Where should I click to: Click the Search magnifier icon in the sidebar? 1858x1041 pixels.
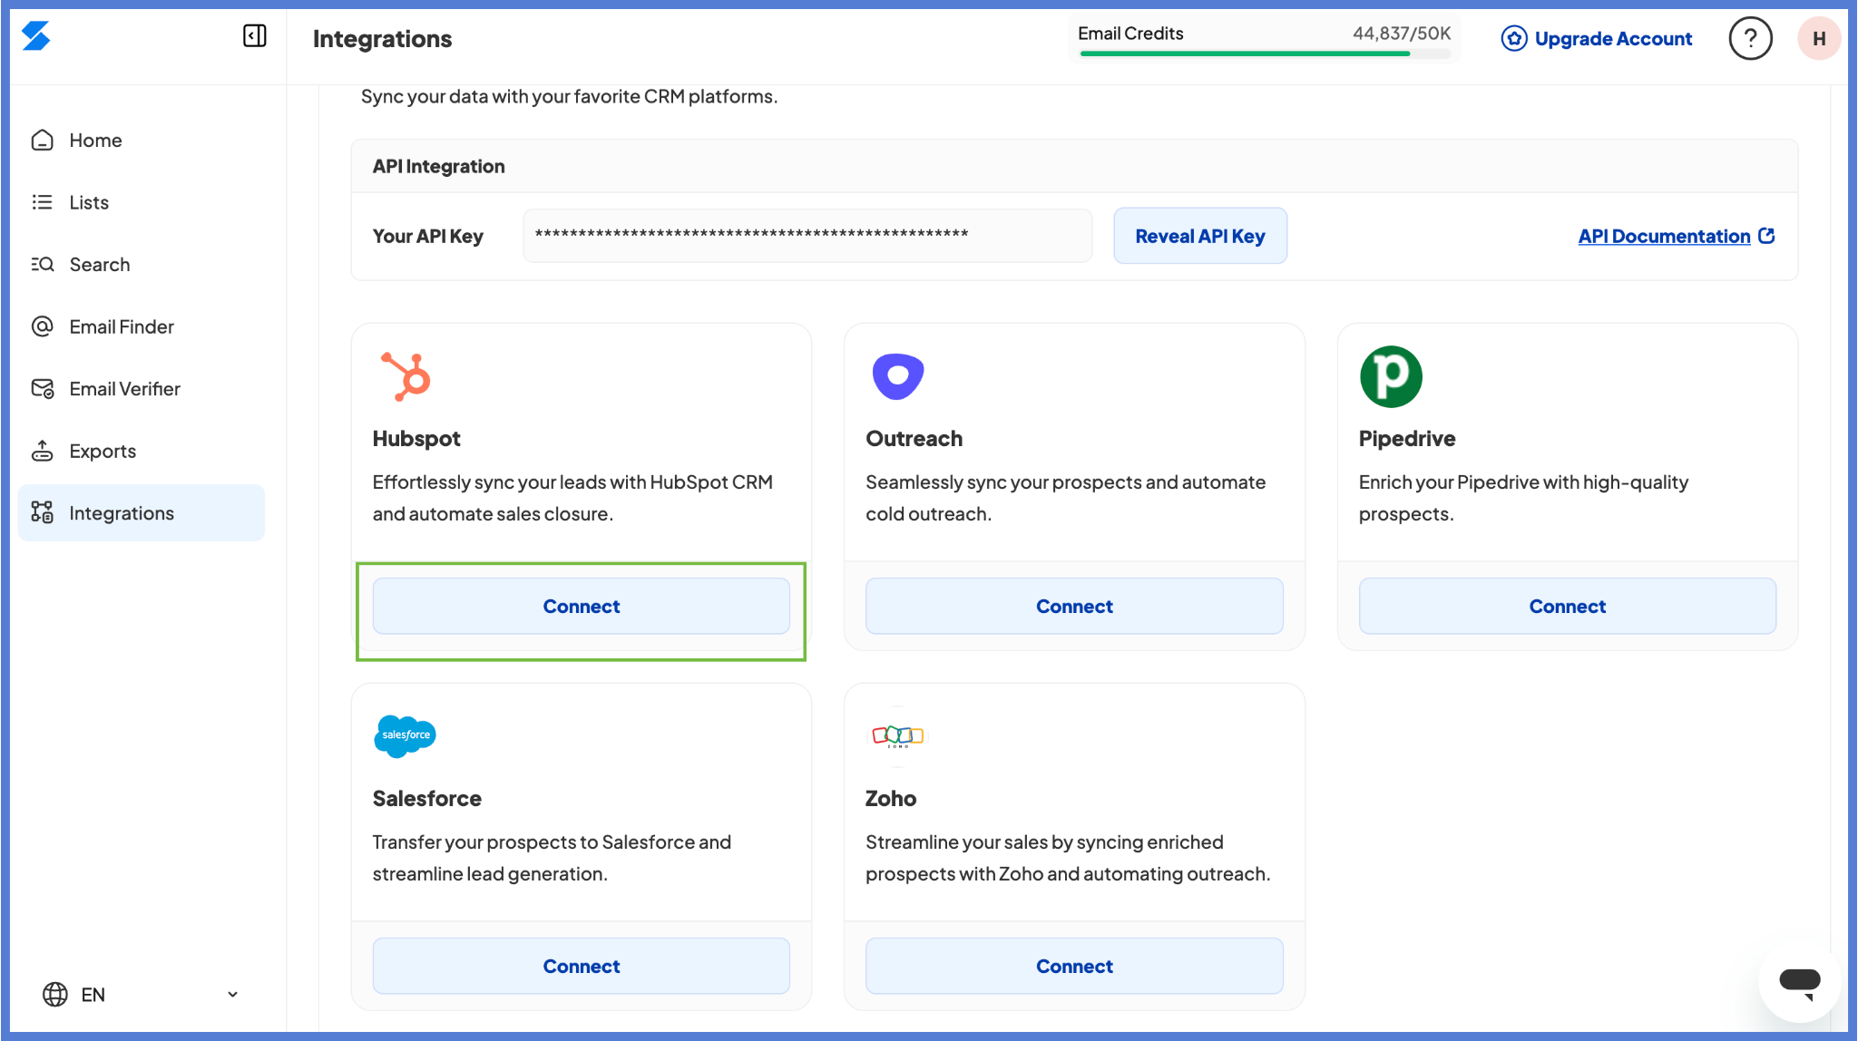pos(42,264)
